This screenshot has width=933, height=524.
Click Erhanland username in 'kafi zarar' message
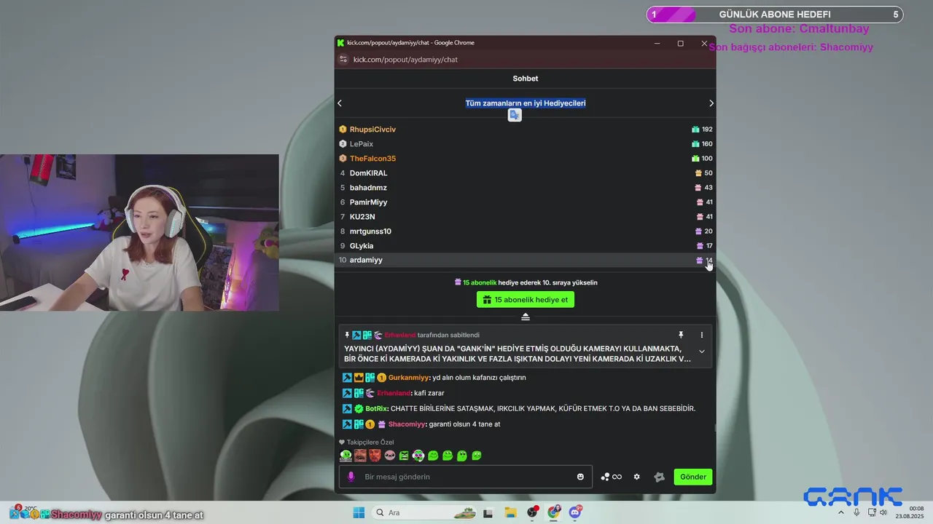coord(394,393)
